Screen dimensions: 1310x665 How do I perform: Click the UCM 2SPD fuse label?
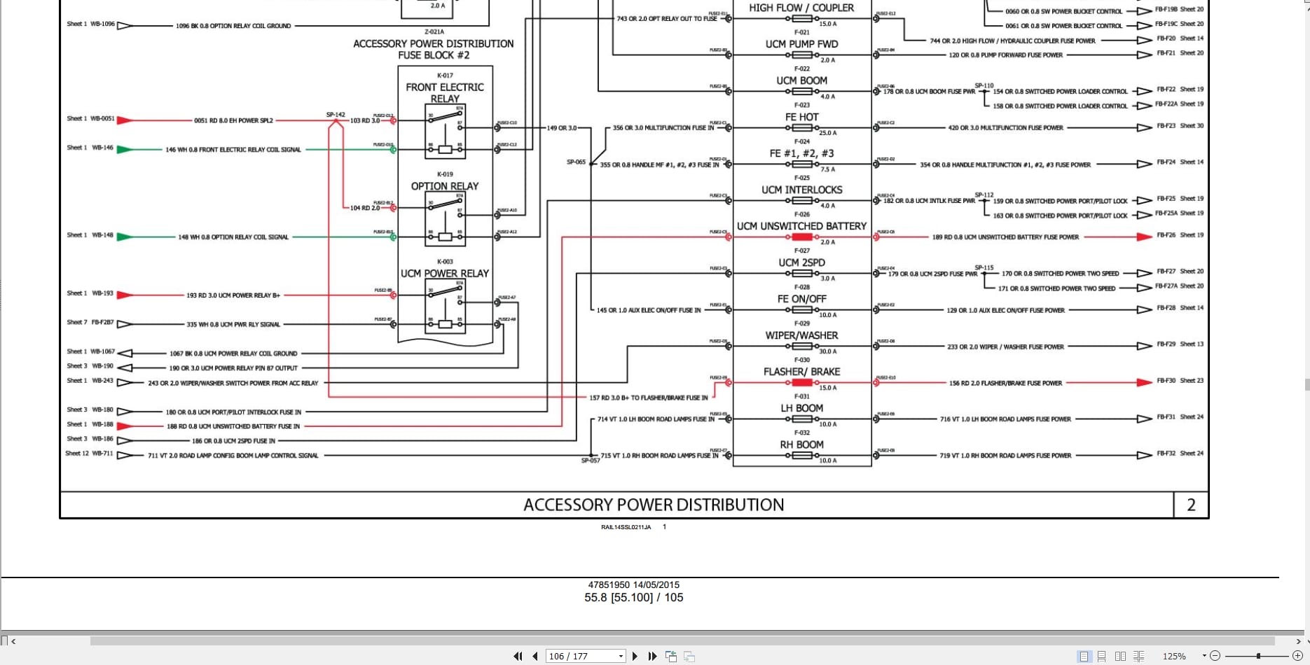[x=801, y=262]
